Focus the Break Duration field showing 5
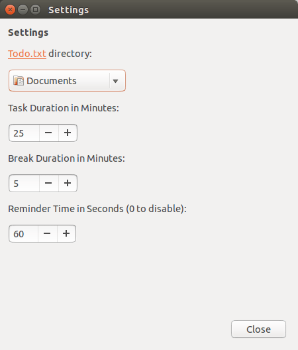 point(24,183)
